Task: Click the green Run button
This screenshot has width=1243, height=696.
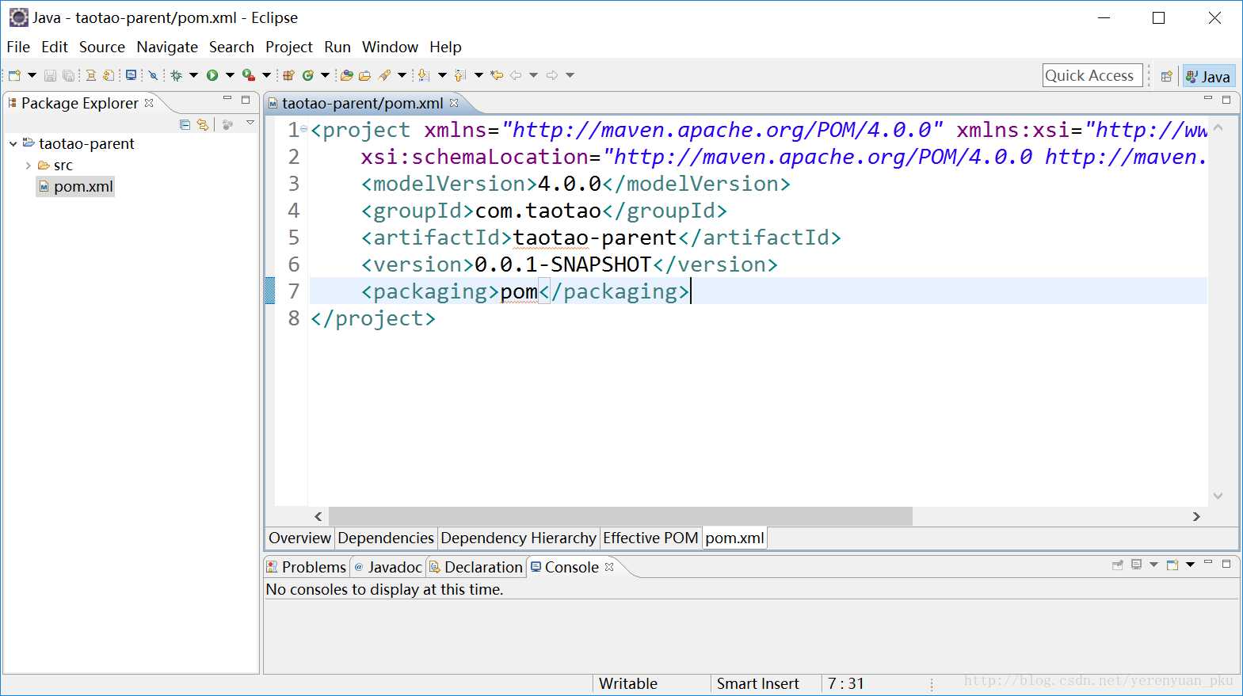Action: click(x=212, y=75)
